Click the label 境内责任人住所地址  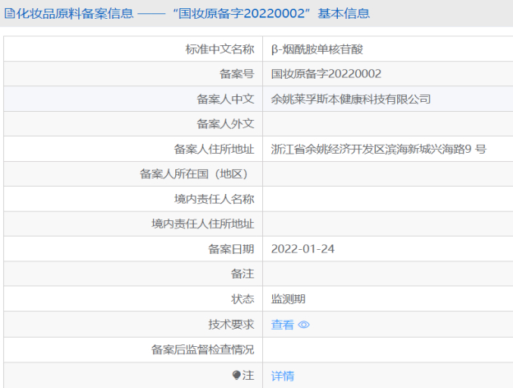click(202, 224)
